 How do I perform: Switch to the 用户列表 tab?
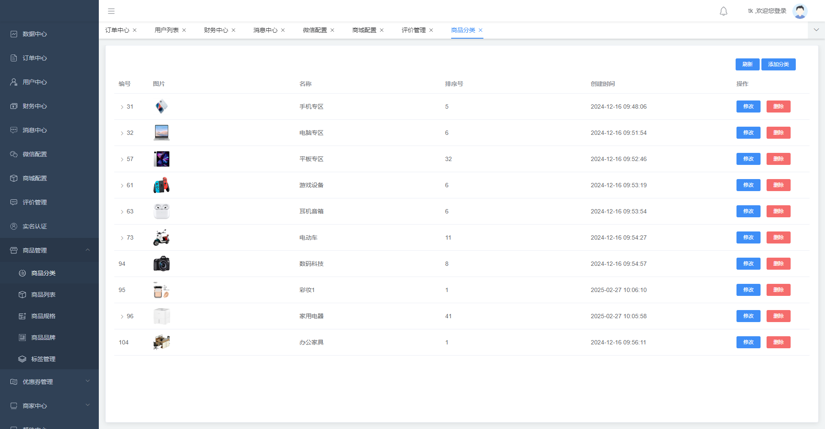point(167,30)
